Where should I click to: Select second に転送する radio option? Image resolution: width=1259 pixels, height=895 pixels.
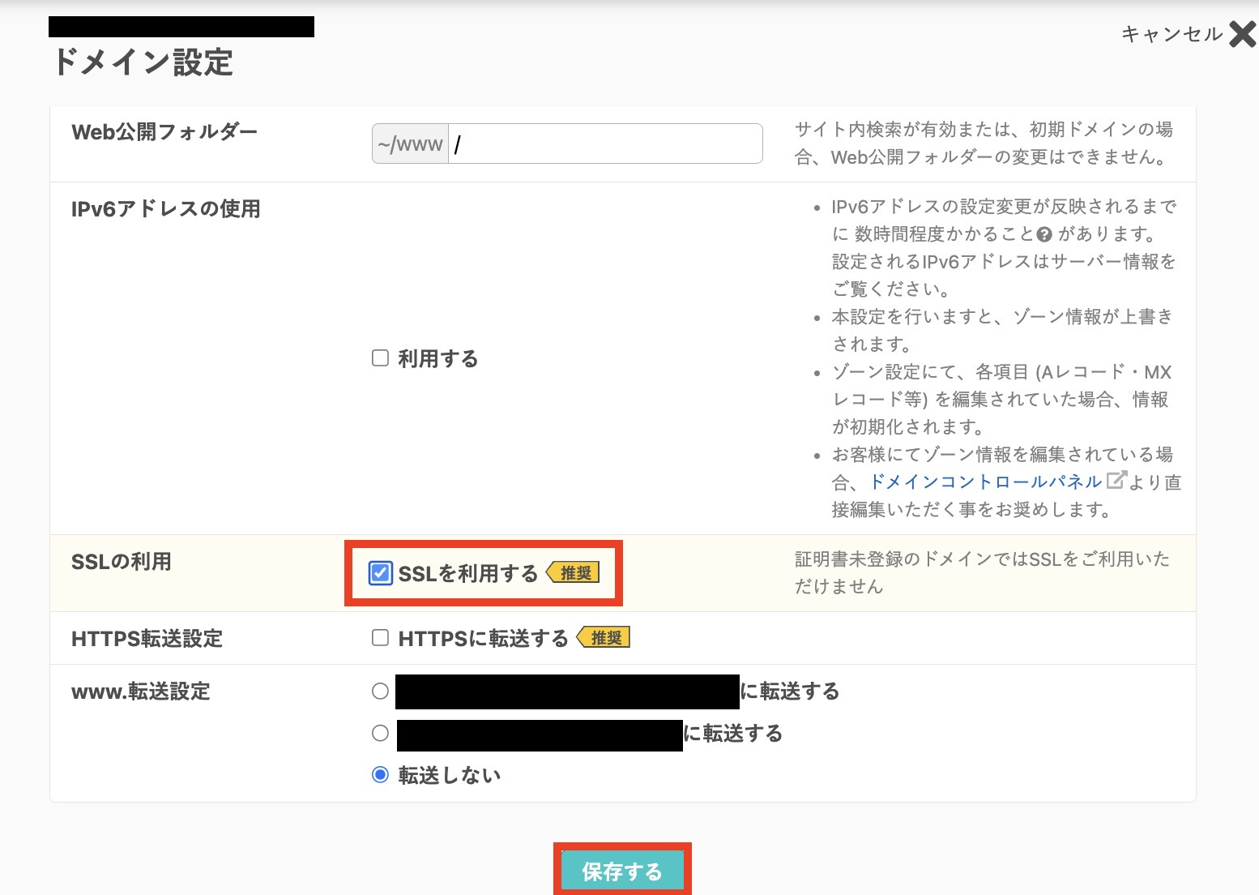point(380,734)
